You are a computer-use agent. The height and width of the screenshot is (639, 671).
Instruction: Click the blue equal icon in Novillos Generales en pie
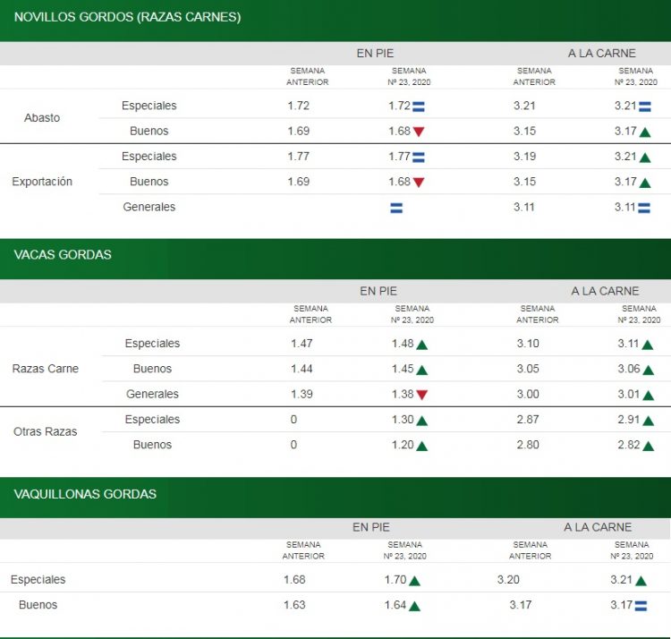(396, 208)
